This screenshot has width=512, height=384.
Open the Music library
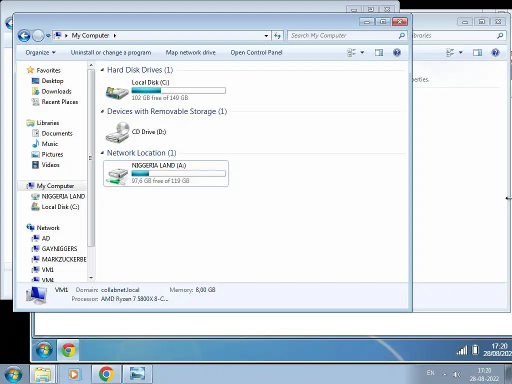point(49,143)
